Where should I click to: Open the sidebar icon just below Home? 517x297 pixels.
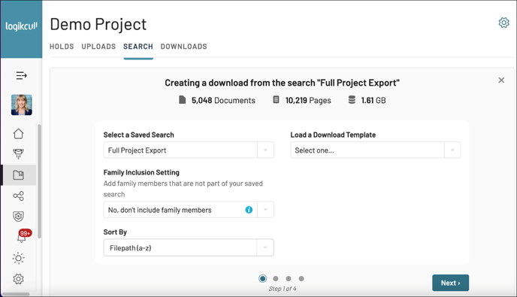pyautogui.click(x=19, y=154)
